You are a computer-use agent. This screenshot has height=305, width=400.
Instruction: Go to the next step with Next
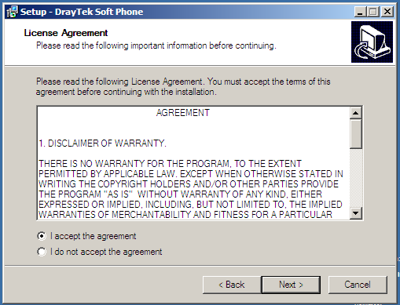(291, 285)
